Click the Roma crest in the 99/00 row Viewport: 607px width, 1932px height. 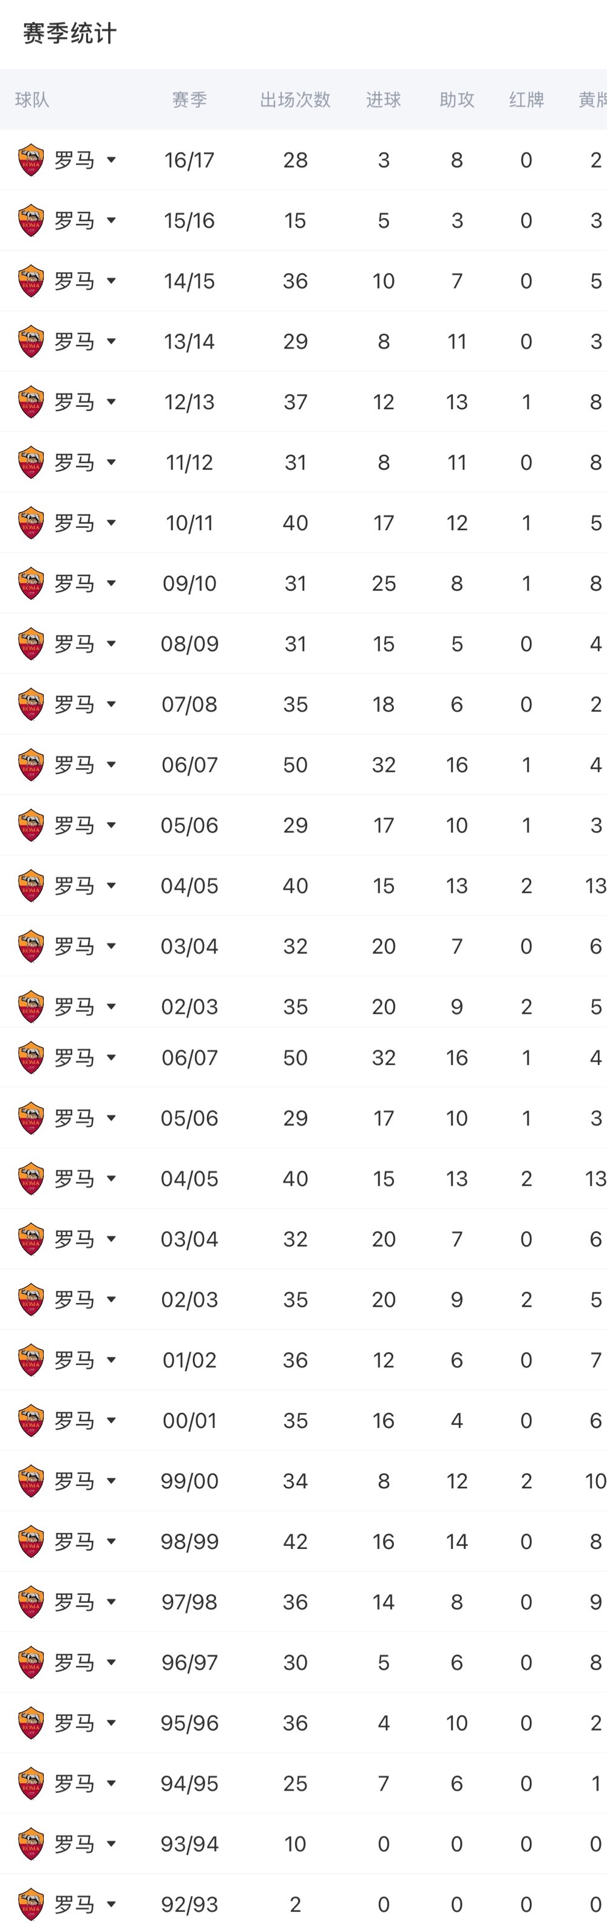31,1480
